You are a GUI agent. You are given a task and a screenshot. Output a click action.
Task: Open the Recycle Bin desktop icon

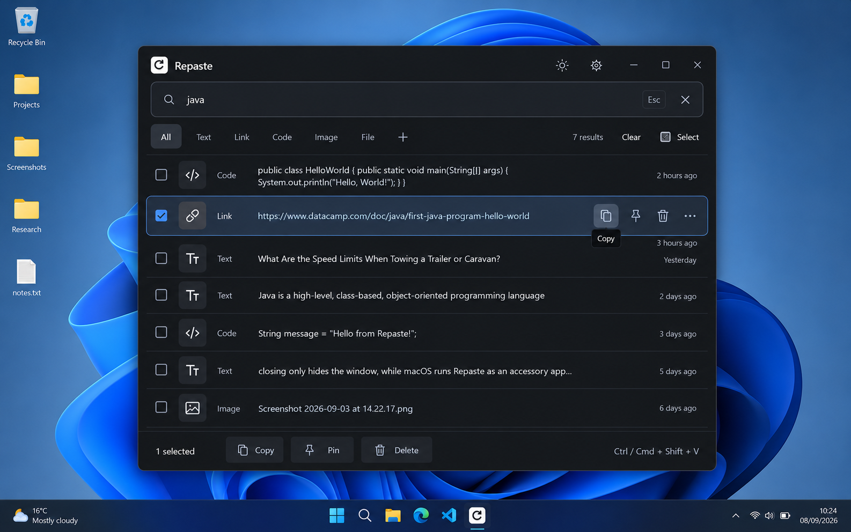(26, 27)
